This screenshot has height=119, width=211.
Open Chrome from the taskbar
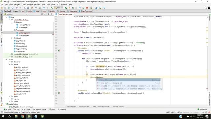tap(23, 116)
